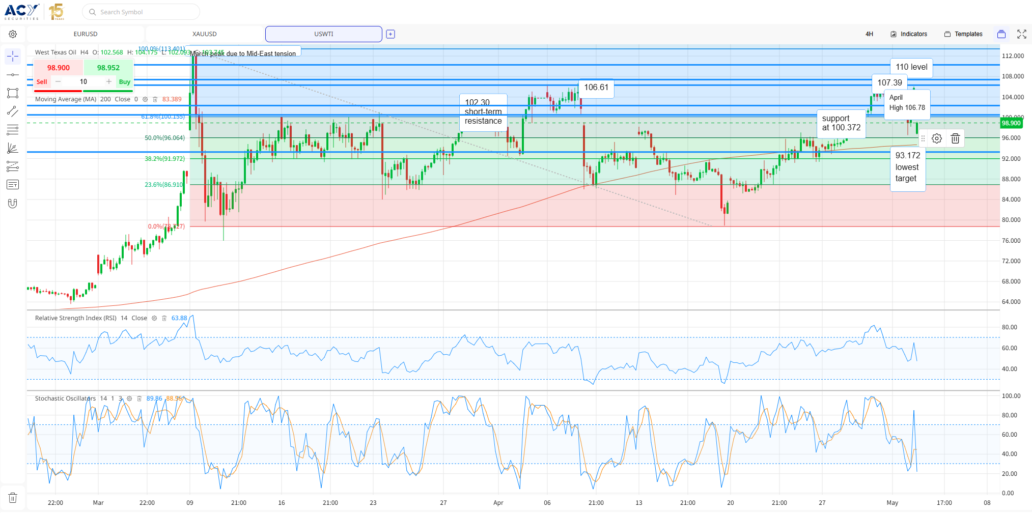The image size is (1032, 513).
Task: Select the 'support at 100.372' annotation
Action: [841, 123]
